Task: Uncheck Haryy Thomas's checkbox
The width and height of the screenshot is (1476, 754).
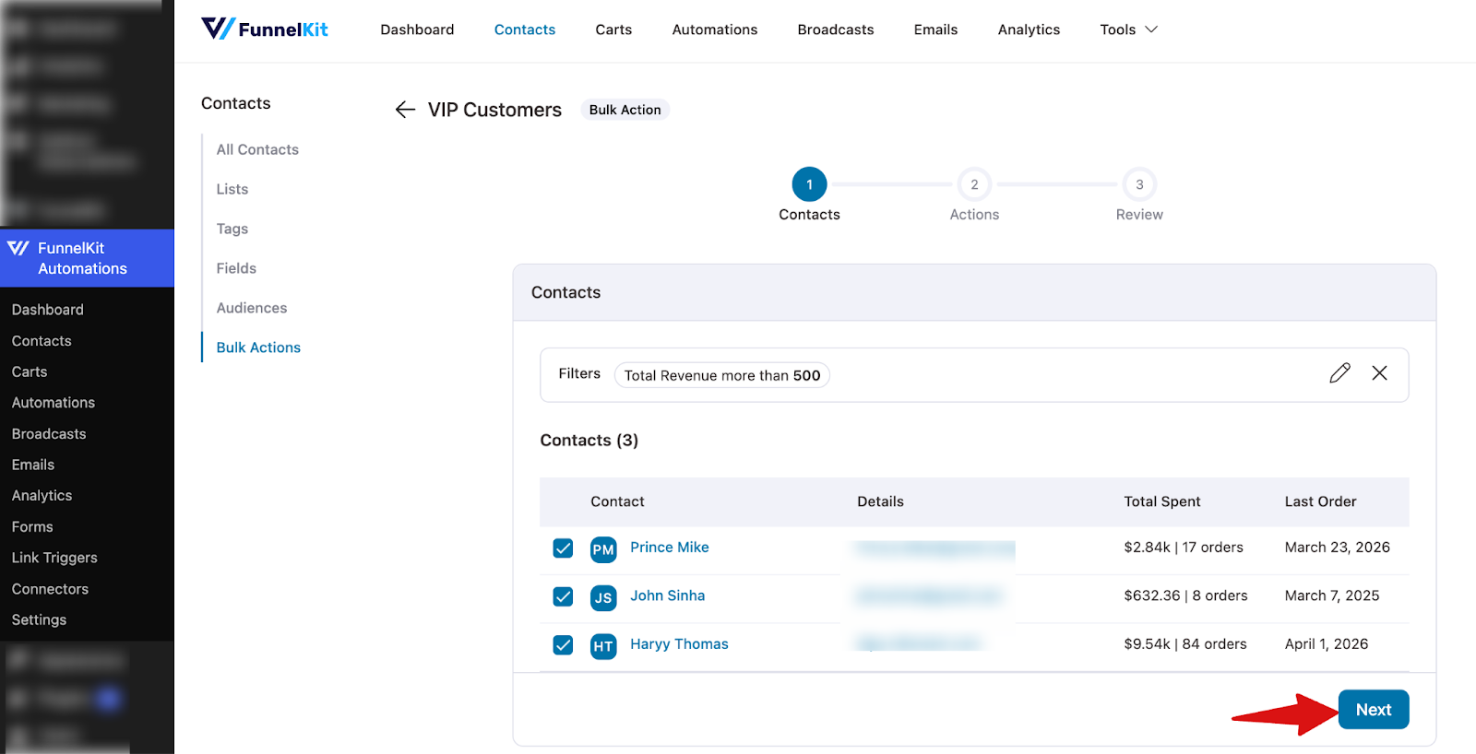Action: (x=563, y=645)
